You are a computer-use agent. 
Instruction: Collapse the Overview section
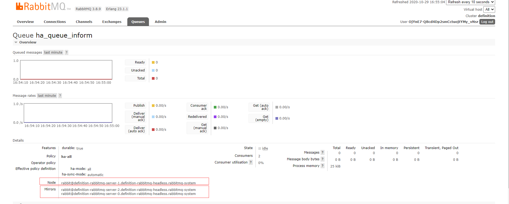[x=25, y=42]
